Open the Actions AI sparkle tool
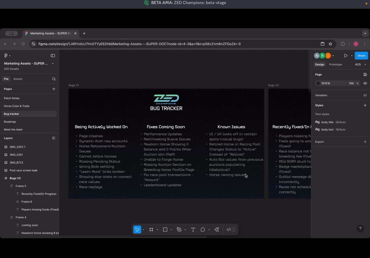This screenshot has width=370, height=258. [216, 229]
